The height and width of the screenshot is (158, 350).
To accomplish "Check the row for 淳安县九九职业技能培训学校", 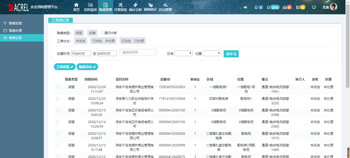I will coord(57,98).
